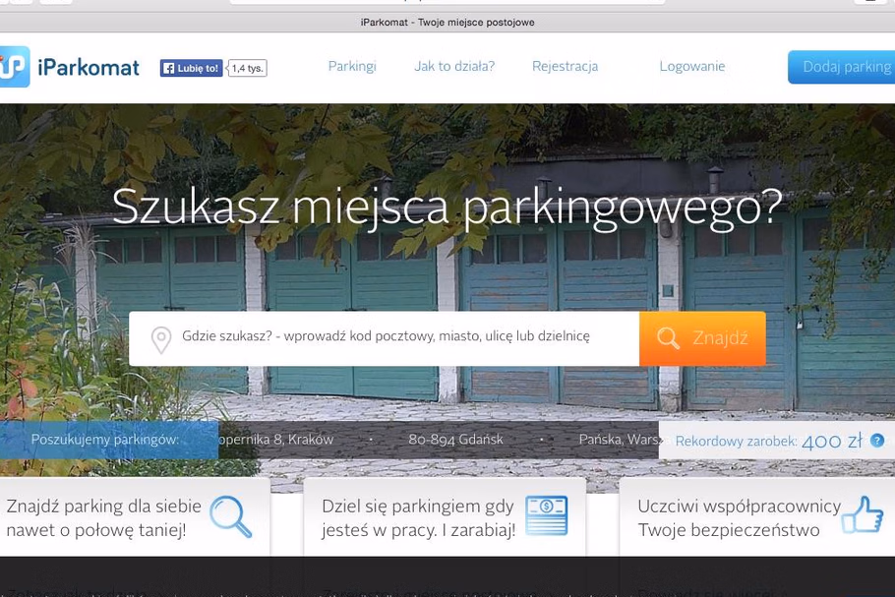Click the blue help question mark icon
Viewport: 895px width, 597px height.
(x=877, y=441)
